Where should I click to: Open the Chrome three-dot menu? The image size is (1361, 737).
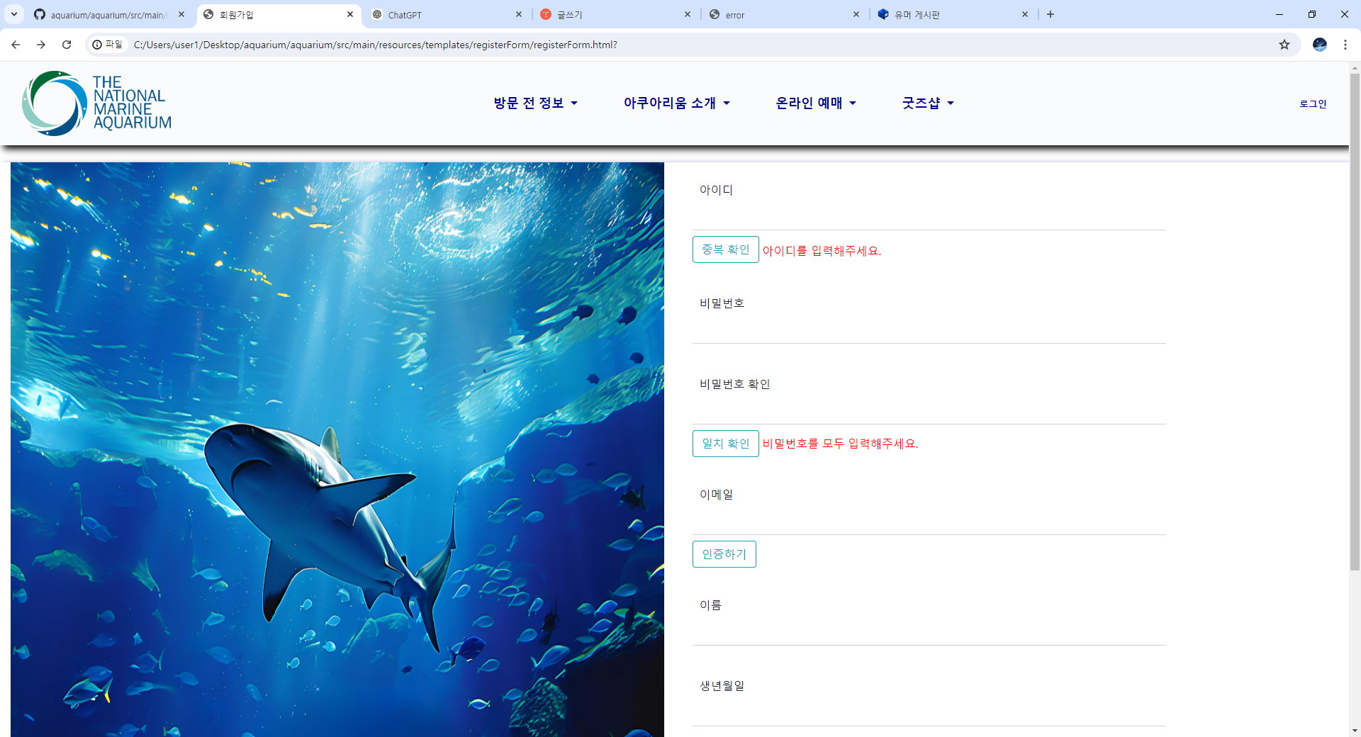1345,45
